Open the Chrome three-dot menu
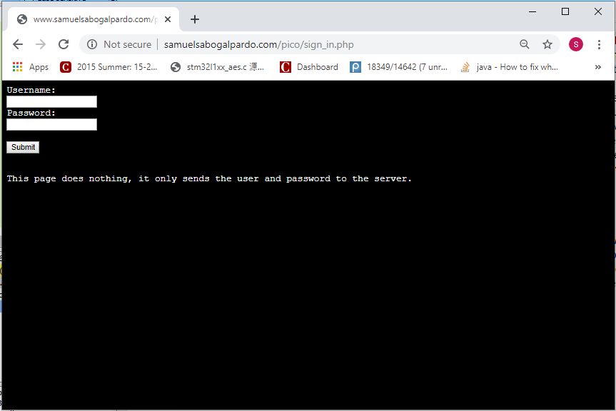Screen dimensions: 616x411 pyautogui.click(x=599, y=44)
